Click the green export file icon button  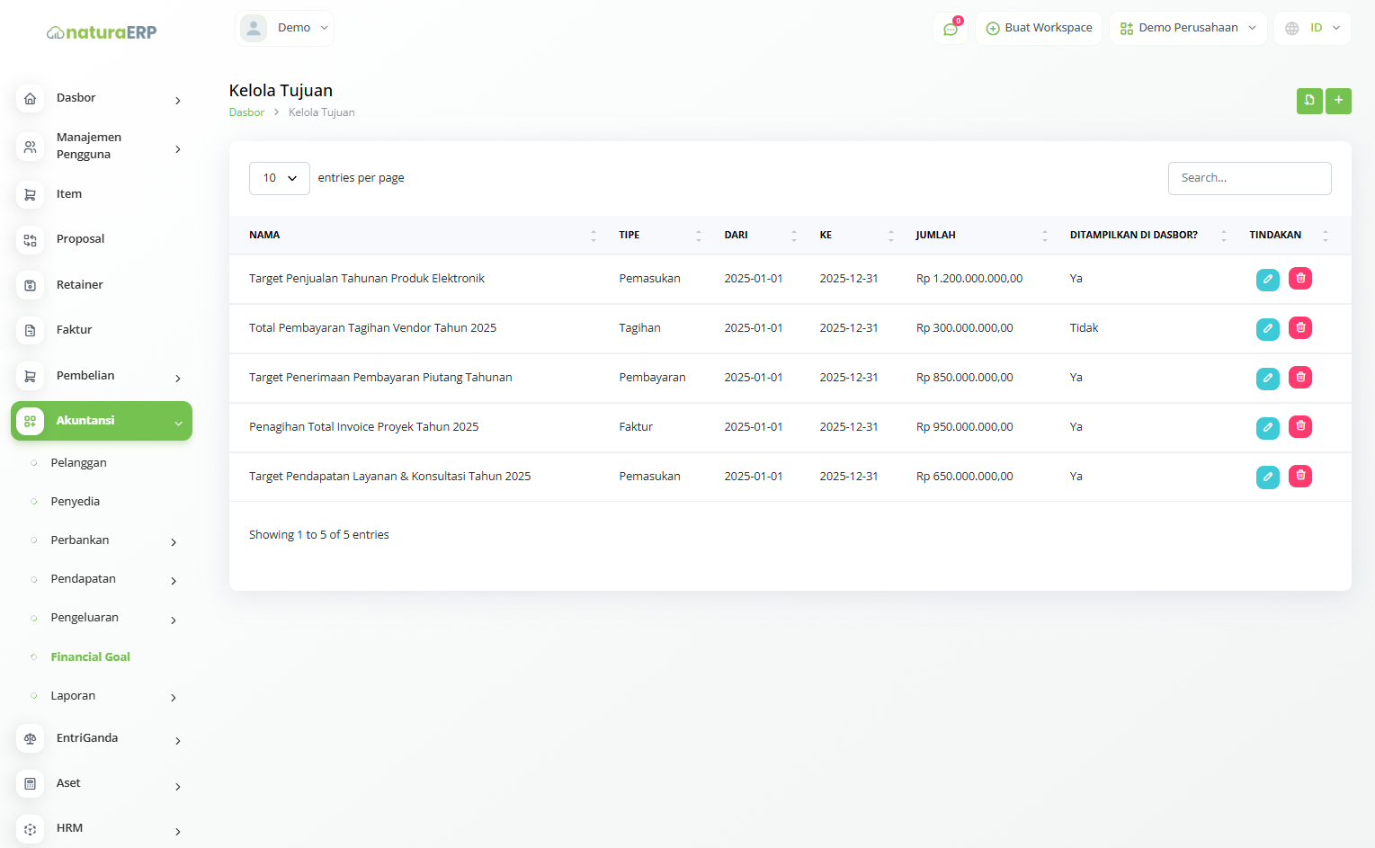tap(1309, 101)
